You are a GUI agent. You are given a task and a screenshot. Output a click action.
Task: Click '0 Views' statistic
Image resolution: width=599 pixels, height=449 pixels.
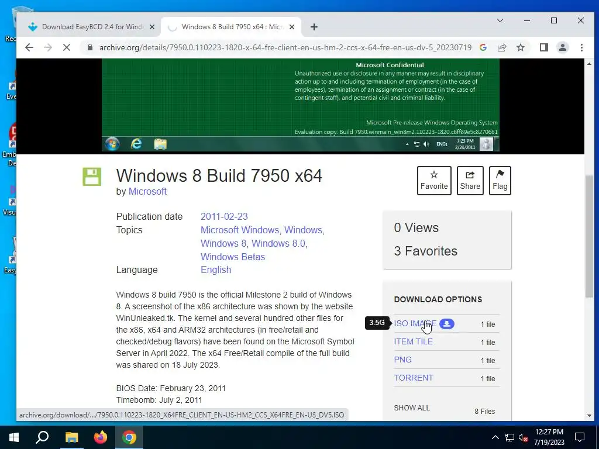pos(416,227)
